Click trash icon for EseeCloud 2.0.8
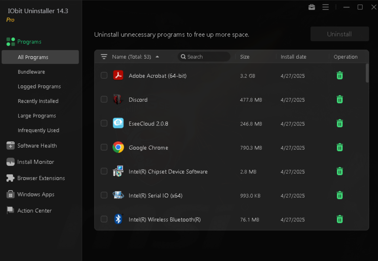The width and height of the screenshot is (378, 261). pos(340,124)
